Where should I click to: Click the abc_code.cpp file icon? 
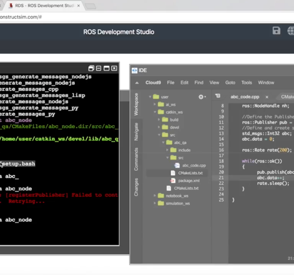click(x=177, y=165)
